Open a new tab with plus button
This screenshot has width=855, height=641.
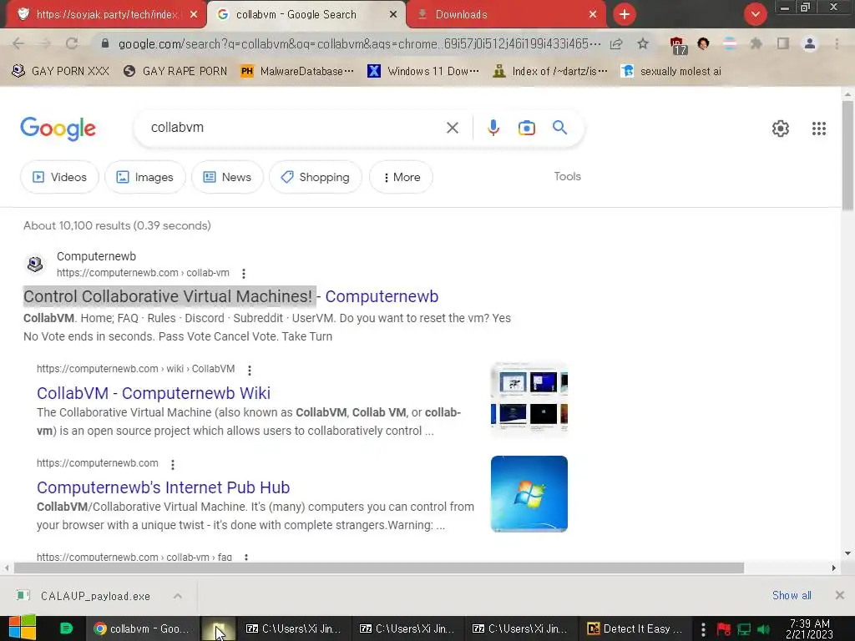pyautogui.click(x=625, y=14)
